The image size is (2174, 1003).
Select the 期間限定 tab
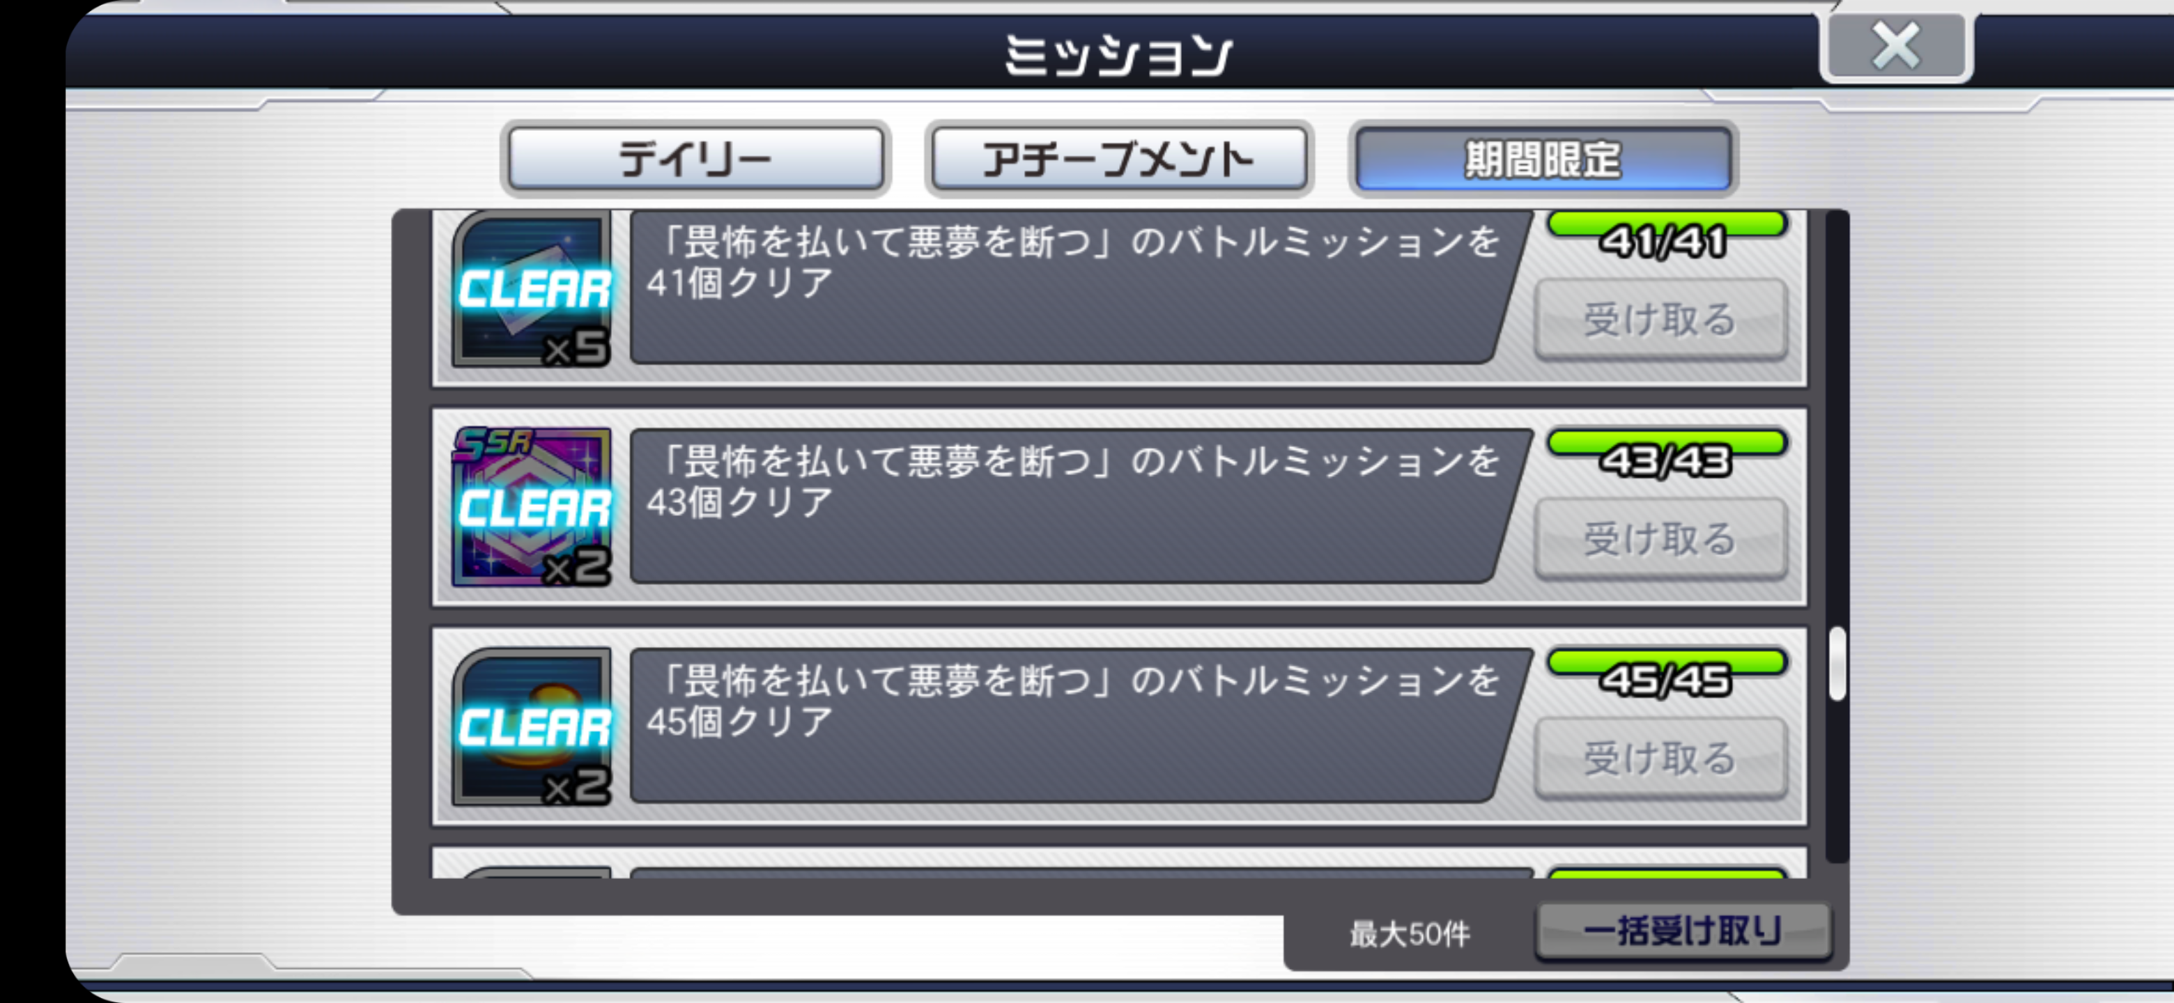point(1543,159)
